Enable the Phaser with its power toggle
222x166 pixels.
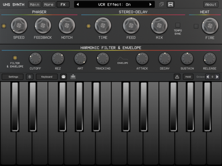click(4, 26)
